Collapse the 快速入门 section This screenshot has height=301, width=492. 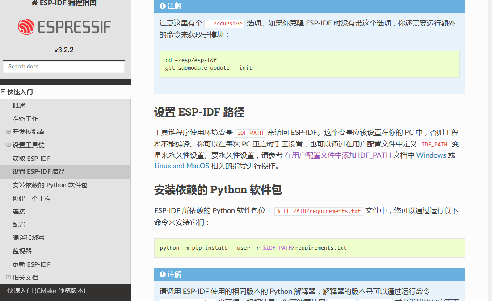point(3,92)
